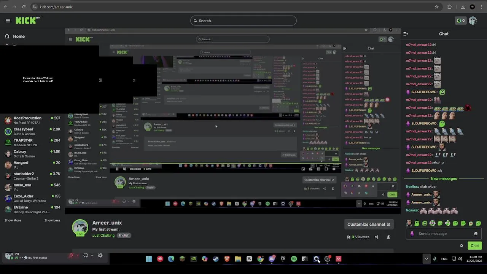Toggle Discord headphones deafen

coord(86,256)
